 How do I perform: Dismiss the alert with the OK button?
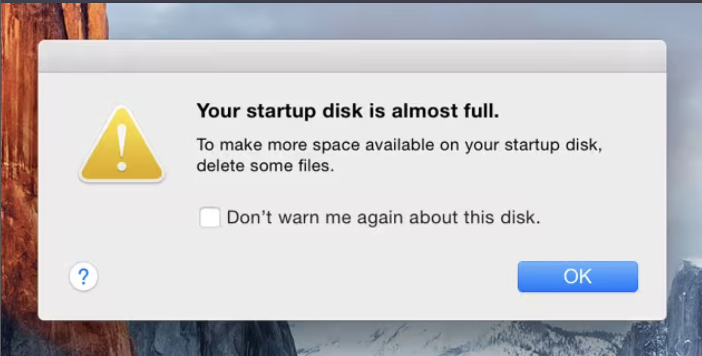578,276
